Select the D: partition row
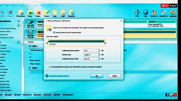This screenshot has height=101, width=181. pos(30,57)
